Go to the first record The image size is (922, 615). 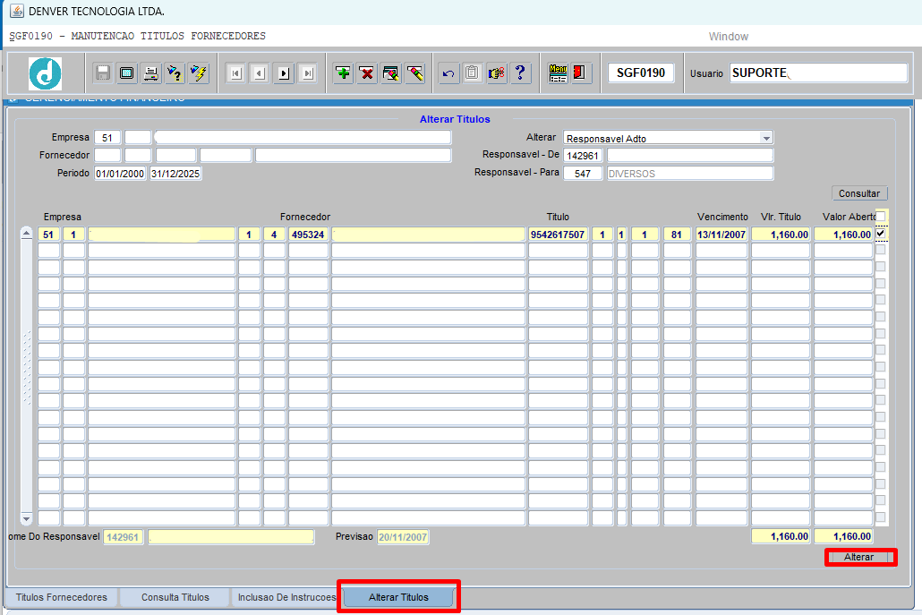236,73
